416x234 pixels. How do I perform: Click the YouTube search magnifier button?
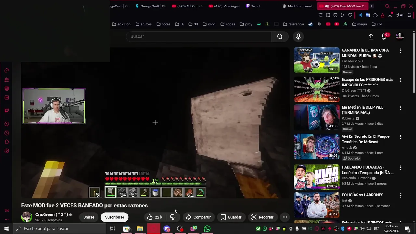coord(280,36)
